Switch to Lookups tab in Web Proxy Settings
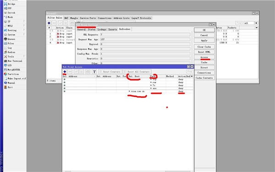Image resolution: width=275 pixels, height=172 pixels. coord(102,29)
